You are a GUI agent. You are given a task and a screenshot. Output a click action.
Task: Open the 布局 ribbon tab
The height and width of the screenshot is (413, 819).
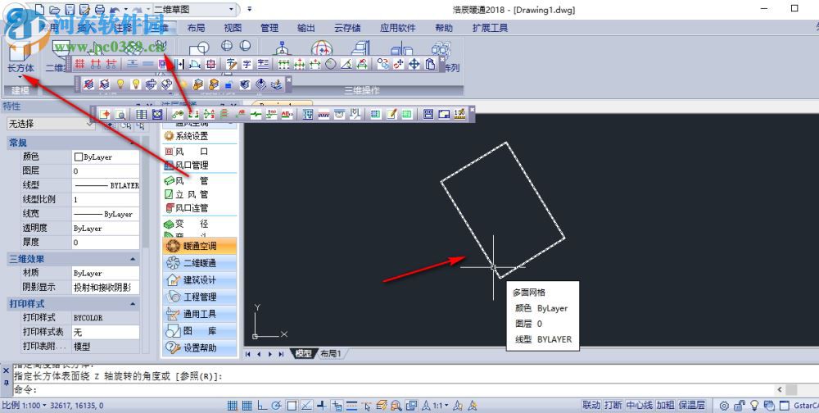pyautogui.click(x=196, y=28)
